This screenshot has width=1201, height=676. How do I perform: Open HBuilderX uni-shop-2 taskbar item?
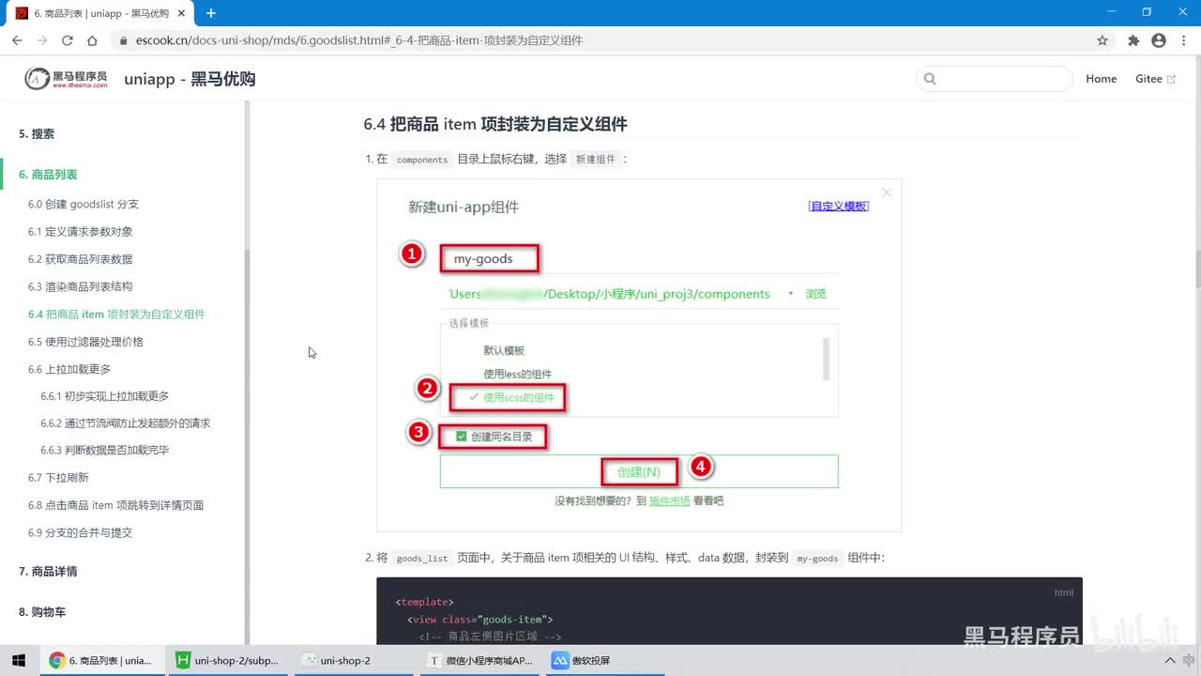[229, 660]
